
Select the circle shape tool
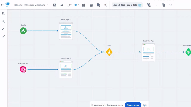[68, 5]
